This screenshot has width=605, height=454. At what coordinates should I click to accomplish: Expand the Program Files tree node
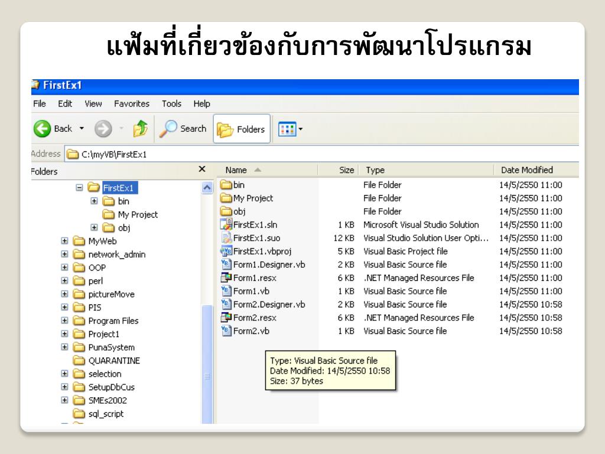(64, 320)
